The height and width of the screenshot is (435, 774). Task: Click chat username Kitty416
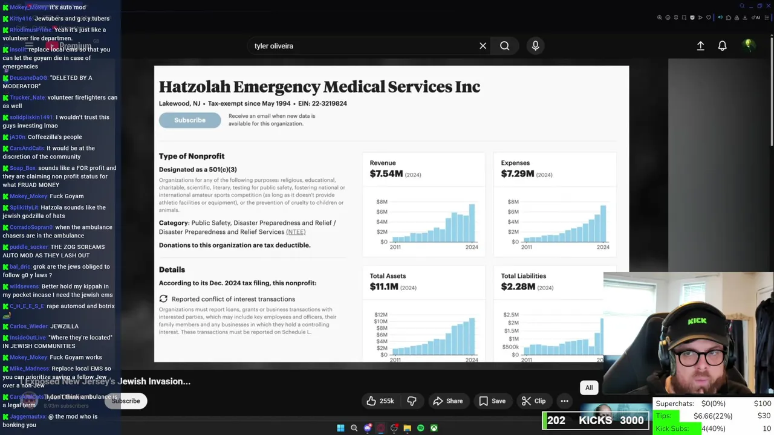tap(21, 19)
